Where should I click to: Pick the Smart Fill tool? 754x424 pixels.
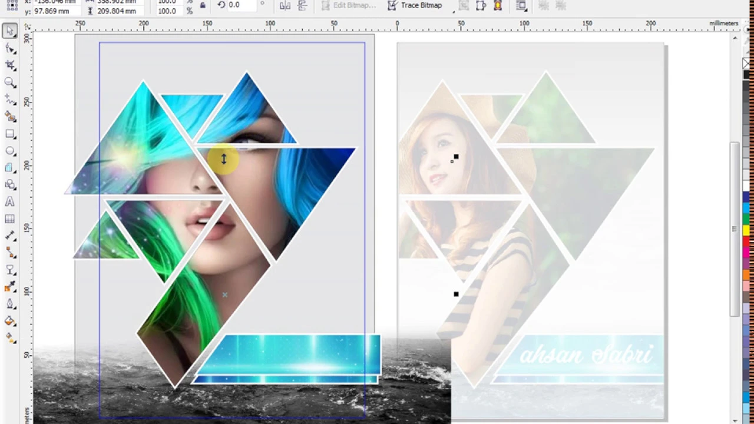tap(10, 117)
